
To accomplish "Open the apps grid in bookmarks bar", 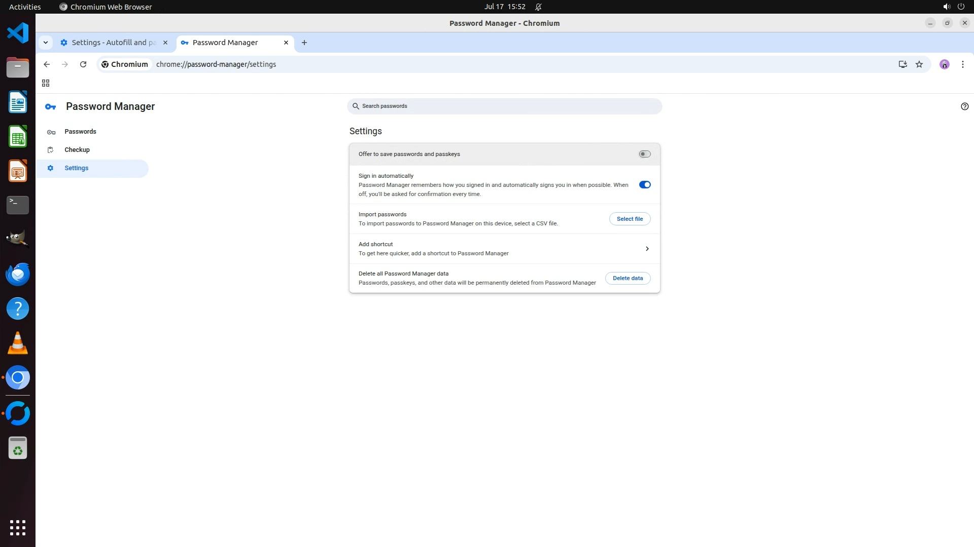I will [x=46, y=83].
